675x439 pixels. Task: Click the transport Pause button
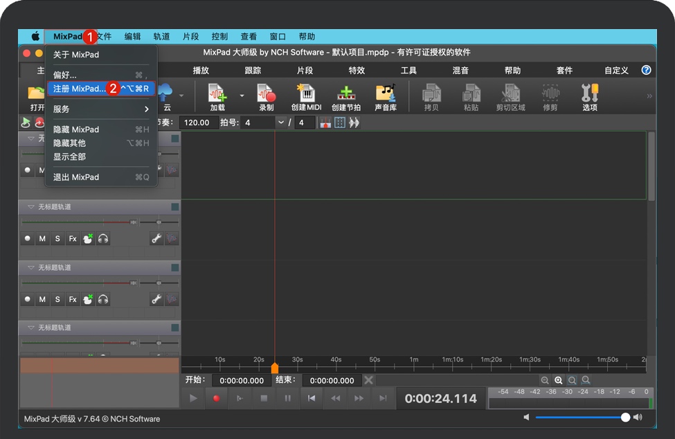[287, 399]
